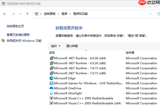Select Microsoft Games for Windows - LIVE entry
The image size is (160, 106).
pyautogui.click(x=88, y=83)
